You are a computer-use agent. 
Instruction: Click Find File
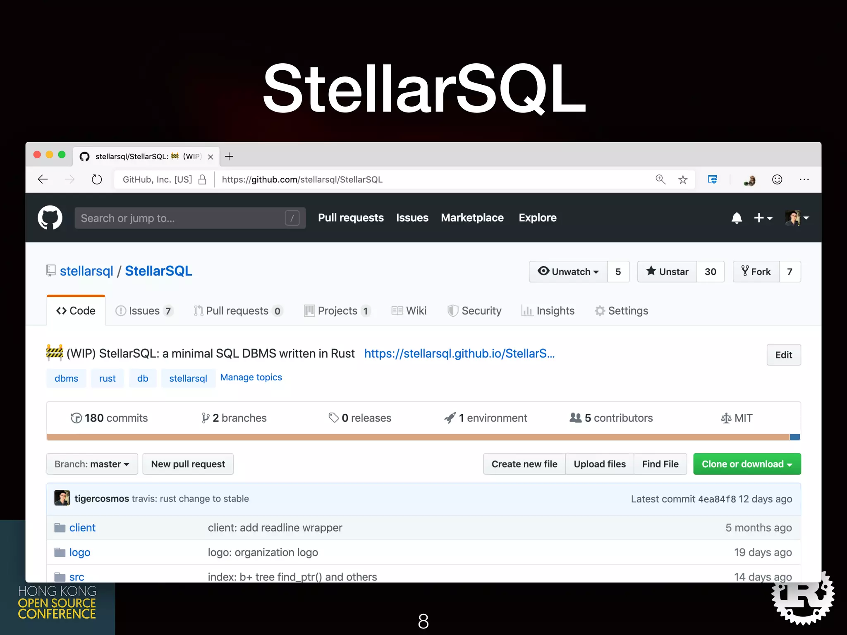point(660,464)
